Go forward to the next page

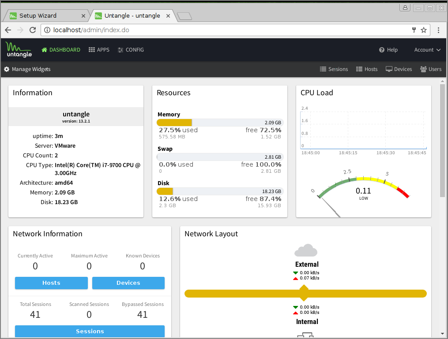(x=20, y=30)
